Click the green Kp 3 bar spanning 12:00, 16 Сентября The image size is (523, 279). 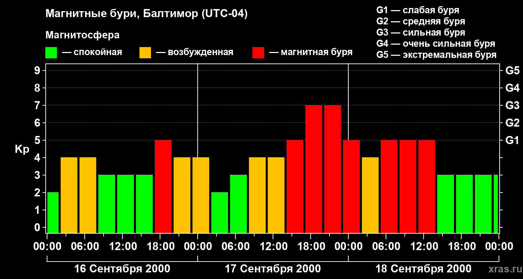click(126, 204)
